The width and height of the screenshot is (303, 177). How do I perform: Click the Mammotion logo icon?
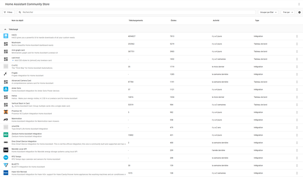coord(6,120)
